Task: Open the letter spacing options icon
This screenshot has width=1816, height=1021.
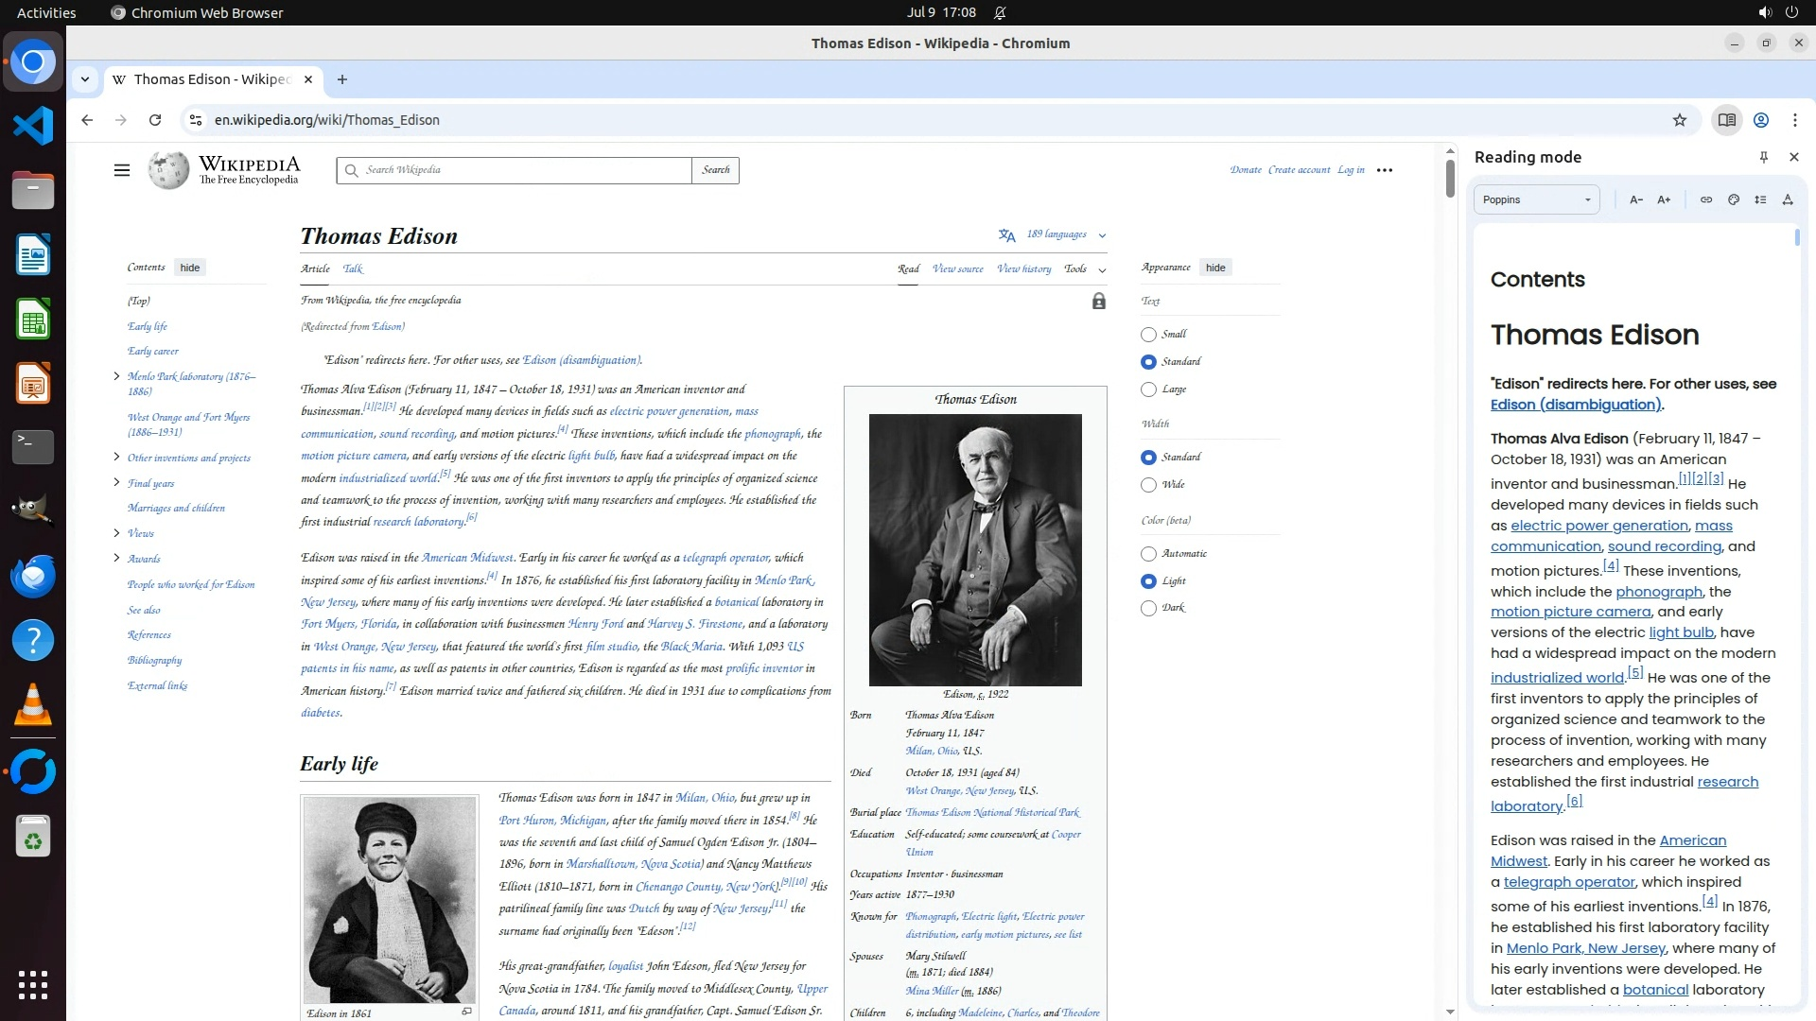Action: (1788, 199)
